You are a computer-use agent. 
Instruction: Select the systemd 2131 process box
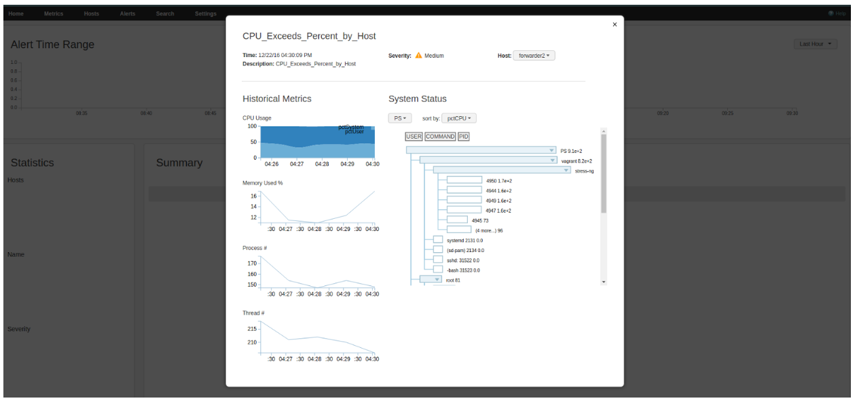(438, 240)
